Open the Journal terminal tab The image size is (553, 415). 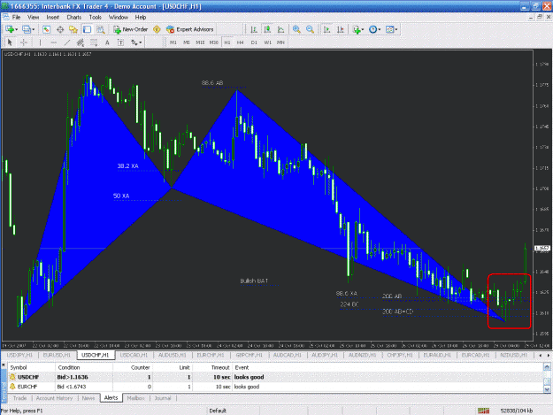click(163, 398)
